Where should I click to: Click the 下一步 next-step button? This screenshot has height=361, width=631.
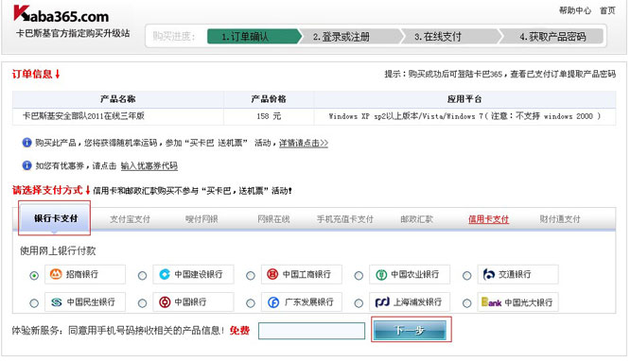(x=411, y=330)
